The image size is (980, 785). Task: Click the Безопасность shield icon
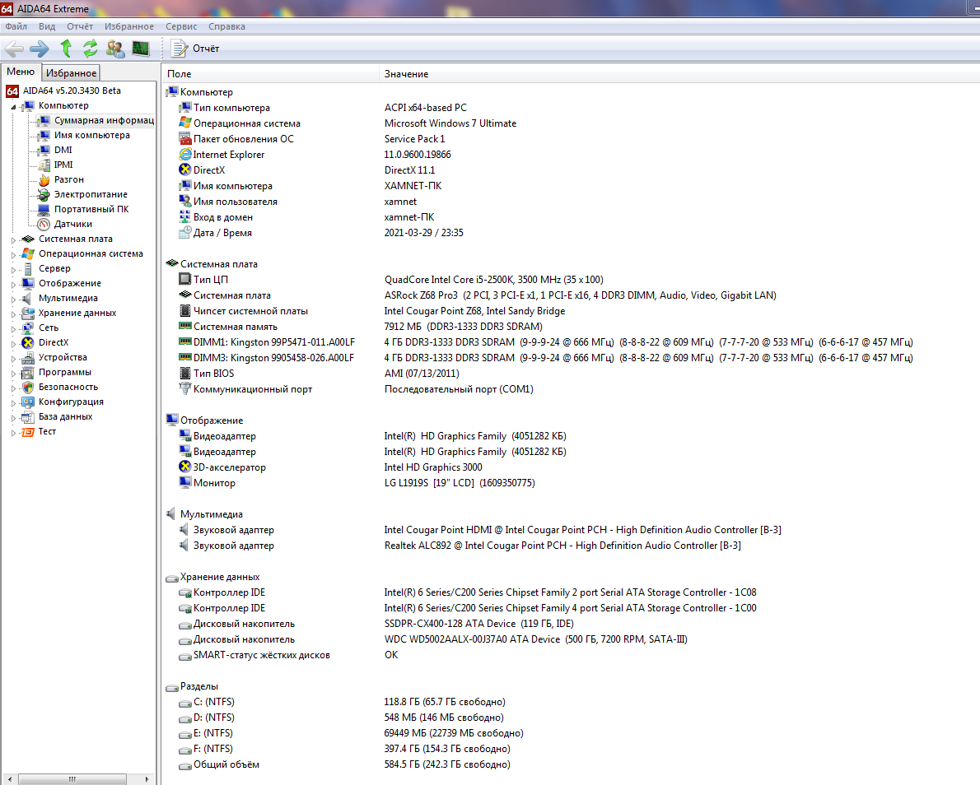[28, 388]
